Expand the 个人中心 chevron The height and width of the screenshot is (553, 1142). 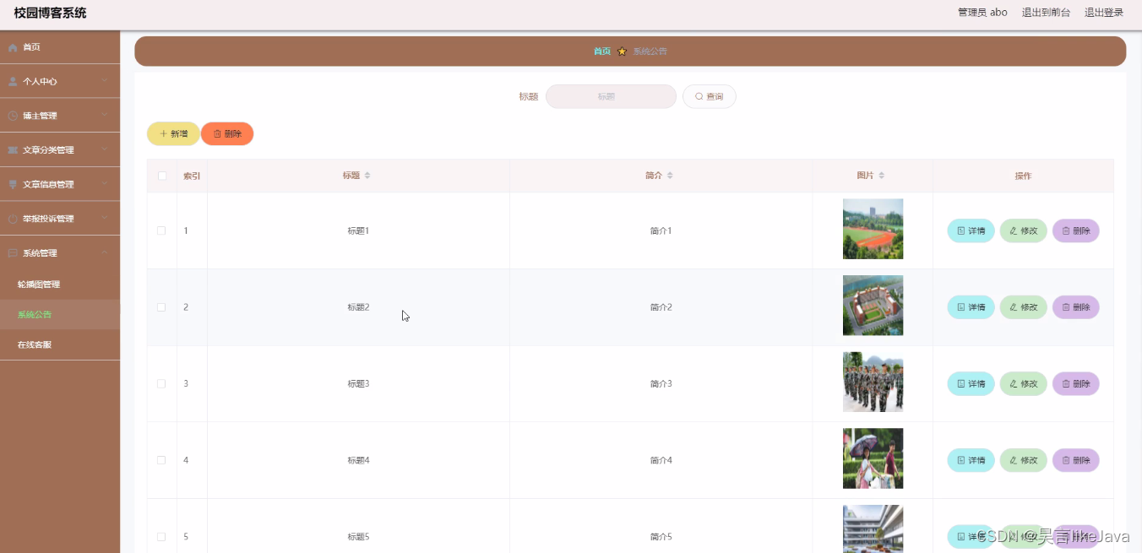105,81
